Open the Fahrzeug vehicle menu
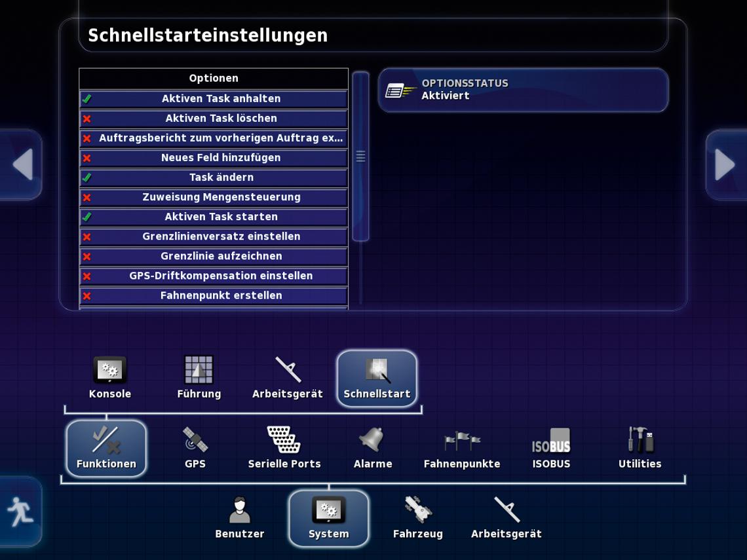The width and height of the screenshot is (747, 560). (x=418, y=517)
